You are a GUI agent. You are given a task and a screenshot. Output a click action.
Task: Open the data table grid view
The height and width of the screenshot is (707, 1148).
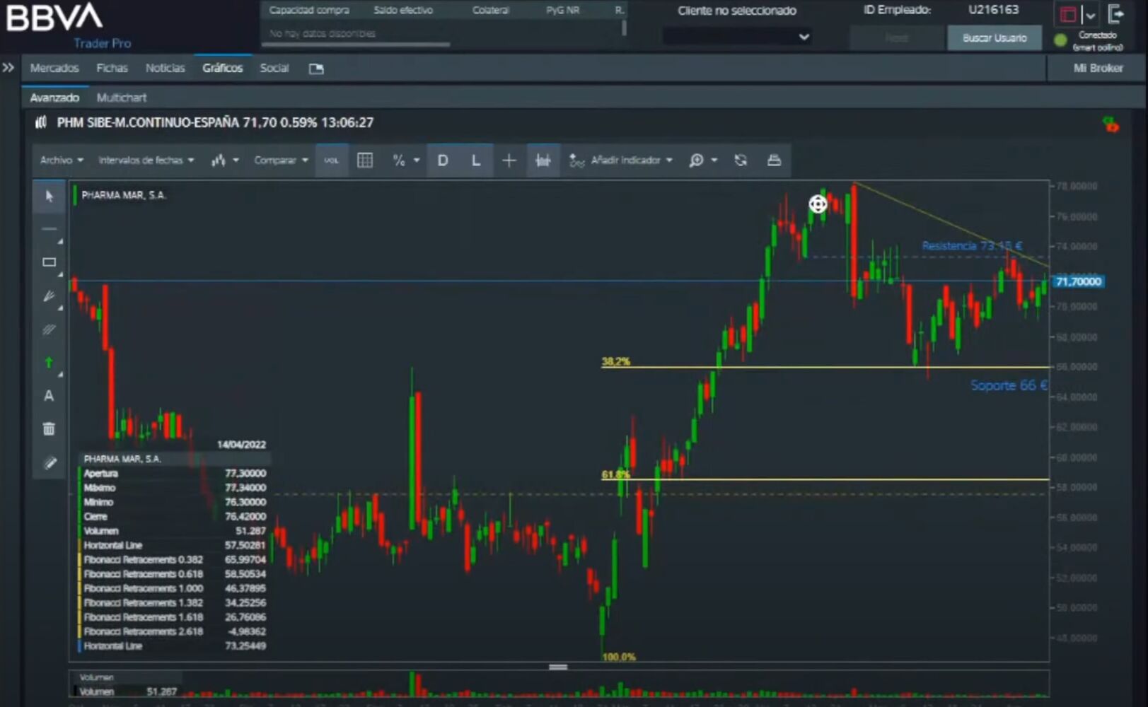365,160
